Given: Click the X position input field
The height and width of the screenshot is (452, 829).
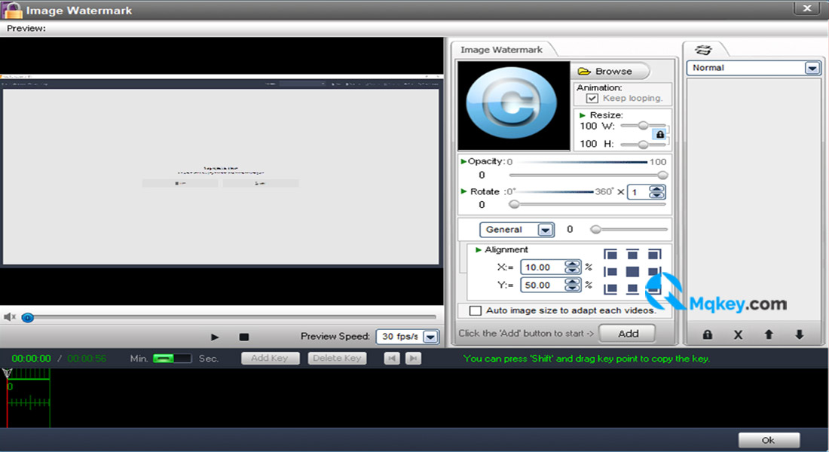Looking at the screenshot, I should click(543, 267).
